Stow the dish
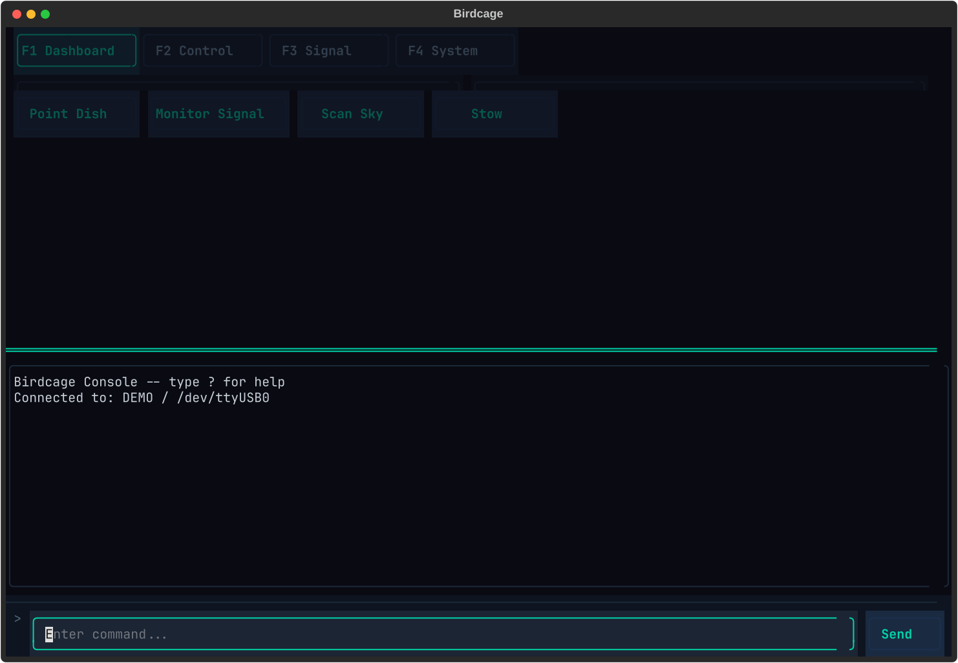This screenshot has width=958, height=663. (495, 114)
